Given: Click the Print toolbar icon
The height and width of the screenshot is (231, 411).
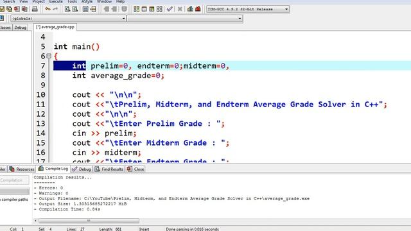Looking at the screenshot, I should (x=35, y=9).
